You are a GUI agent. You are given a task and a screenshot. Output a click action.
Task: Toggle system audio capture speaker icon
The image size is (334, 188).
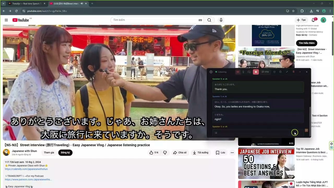(238, 72)
